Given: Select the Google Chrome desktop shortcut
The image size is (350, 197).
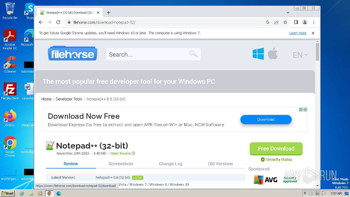Looking at the screenshot, I should (10, 146).
